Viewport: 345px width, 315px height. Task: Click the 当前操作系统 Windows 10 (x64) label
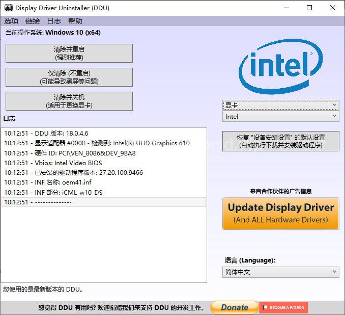53,33
